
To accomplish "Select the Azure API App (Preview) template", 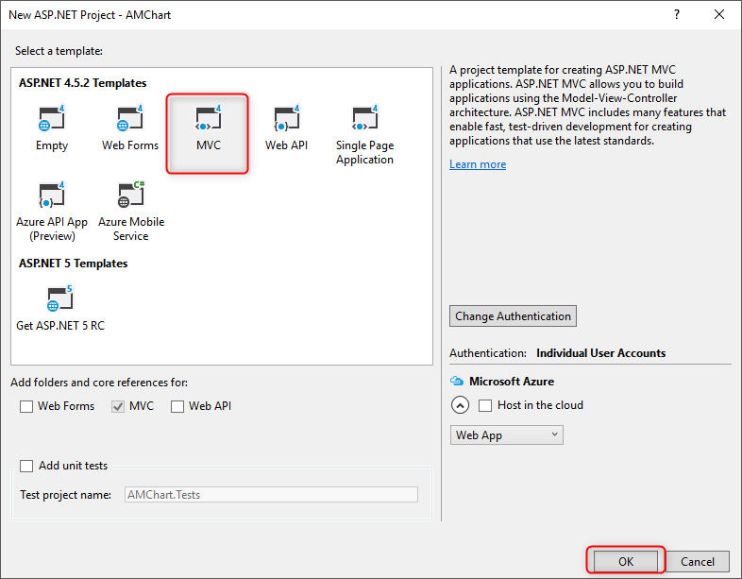I will (x=52, y=212).
